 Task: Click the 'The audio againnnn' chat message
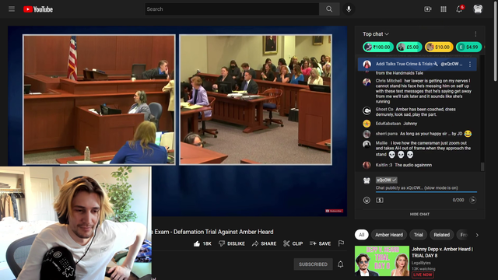pos(413,165)
